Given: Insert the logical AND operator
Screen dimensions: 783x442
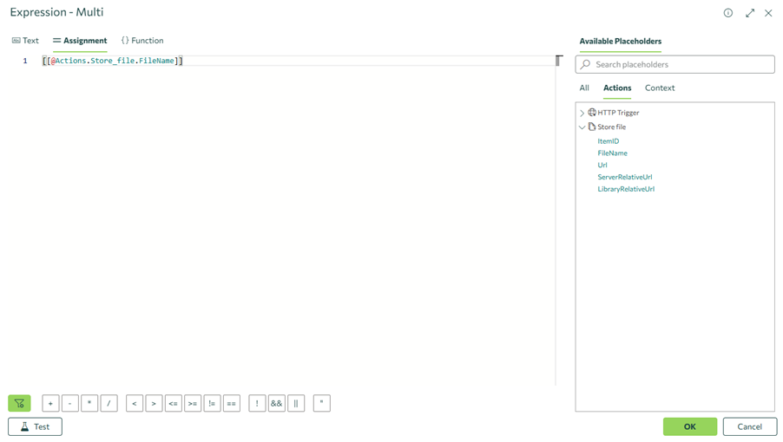Looking at the screenshot, I should tap(277, 403).
